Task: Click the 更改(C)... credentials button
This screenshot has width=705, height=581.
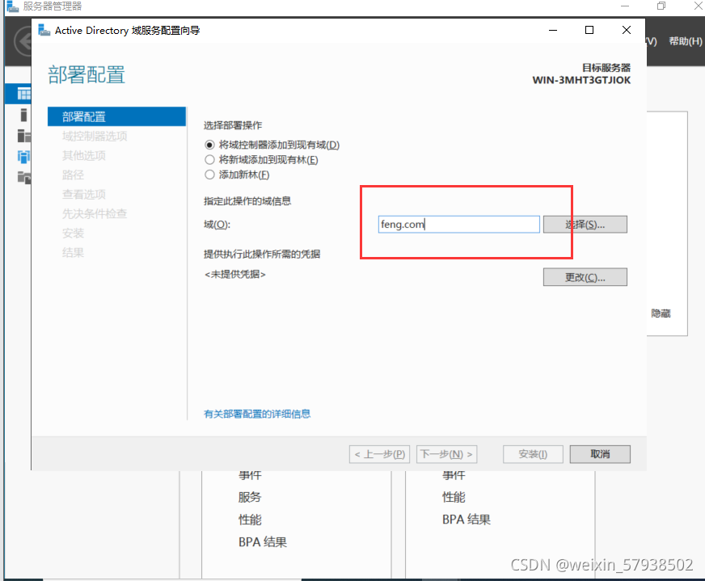Action: 585,277
